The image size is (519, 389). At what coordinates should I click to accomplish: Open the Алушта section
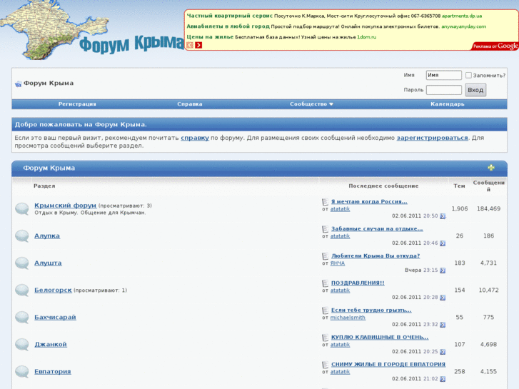point(48,263)
